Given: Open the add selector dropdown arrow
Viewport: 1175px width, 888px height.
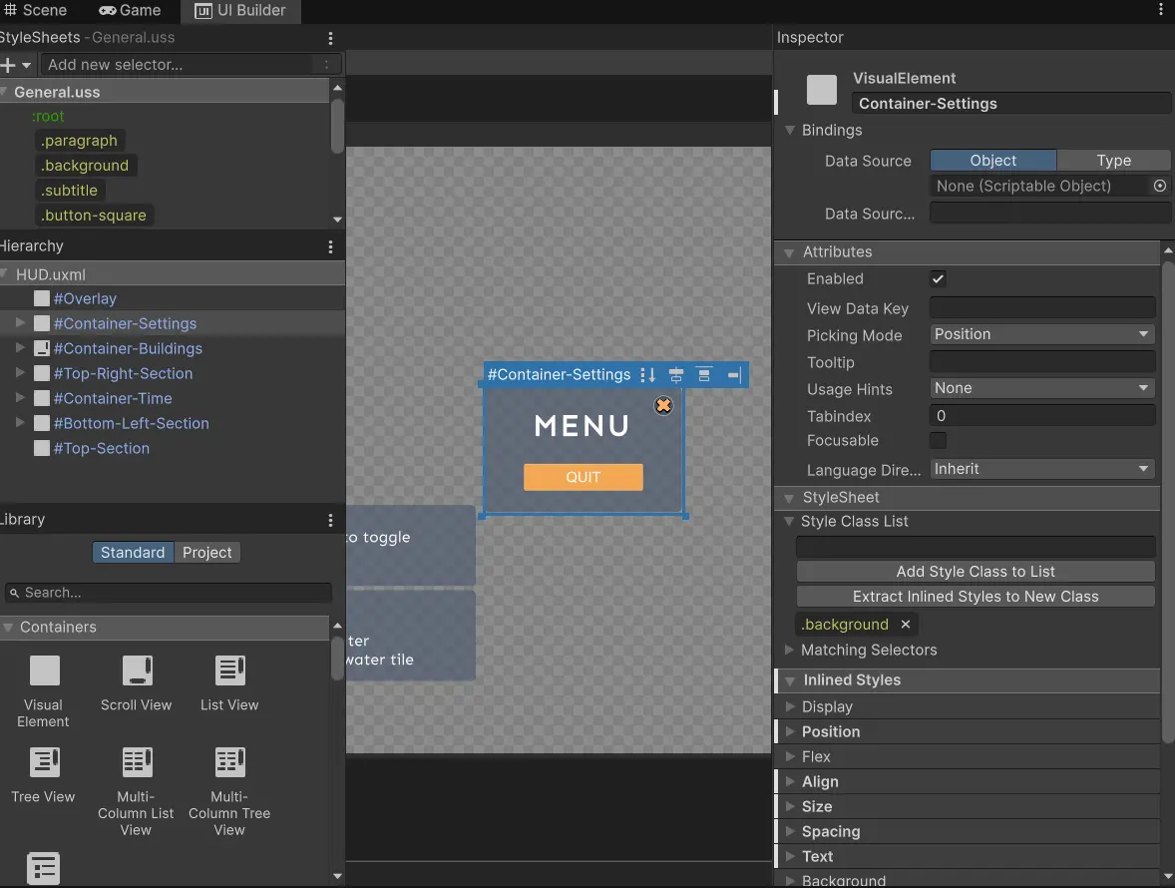Looking at the screenshot, I should (x=26, y=65).
